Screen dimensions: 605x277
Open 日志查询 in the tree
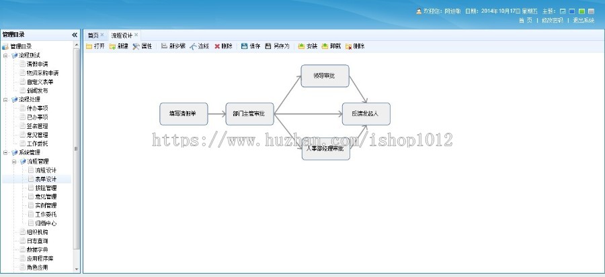[x=37, y=241]
